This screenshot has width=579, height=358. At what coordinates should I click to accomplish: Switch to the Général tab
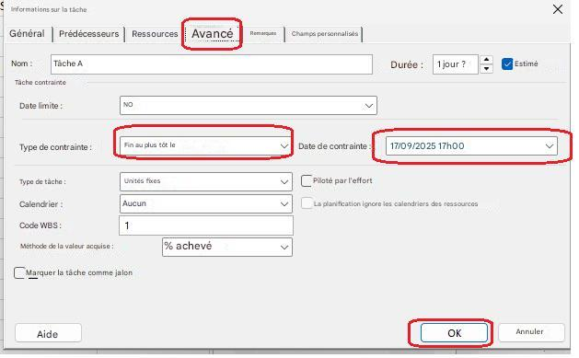click(27, 33)
